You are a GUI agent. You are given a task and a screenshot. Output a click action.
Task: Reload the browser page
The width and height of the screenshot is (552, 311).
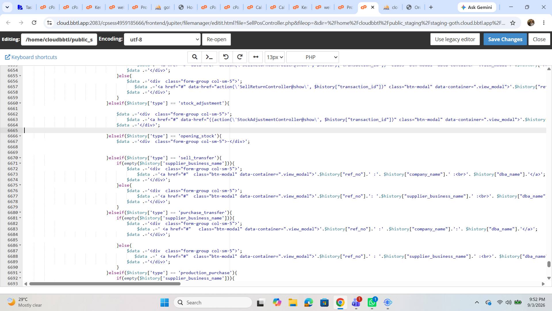point(34,23)
